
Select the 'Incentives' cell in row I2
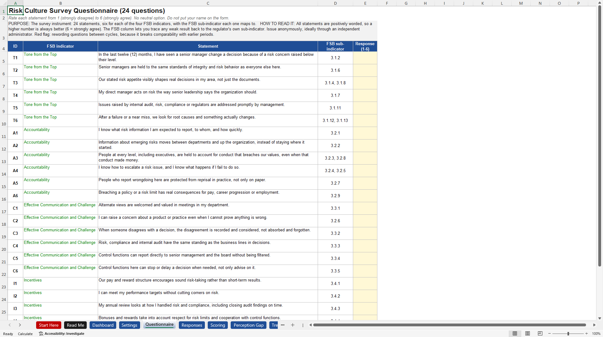pyautogui.click(x=60, y=296)
